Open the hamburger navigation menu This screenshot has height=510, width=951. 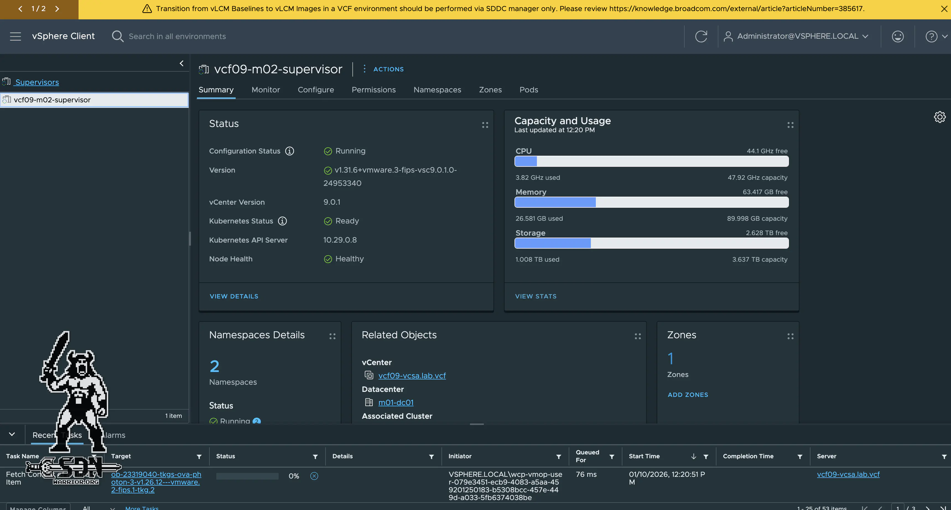15,36
